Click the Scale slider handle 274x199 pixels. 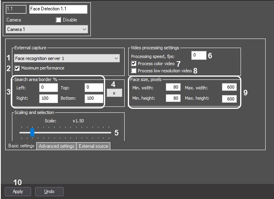[32, 132]
